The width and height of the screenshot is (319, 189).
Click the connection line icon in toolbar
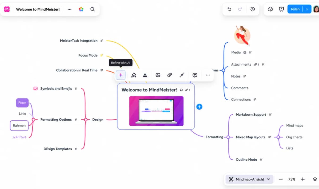click(182, 75)
